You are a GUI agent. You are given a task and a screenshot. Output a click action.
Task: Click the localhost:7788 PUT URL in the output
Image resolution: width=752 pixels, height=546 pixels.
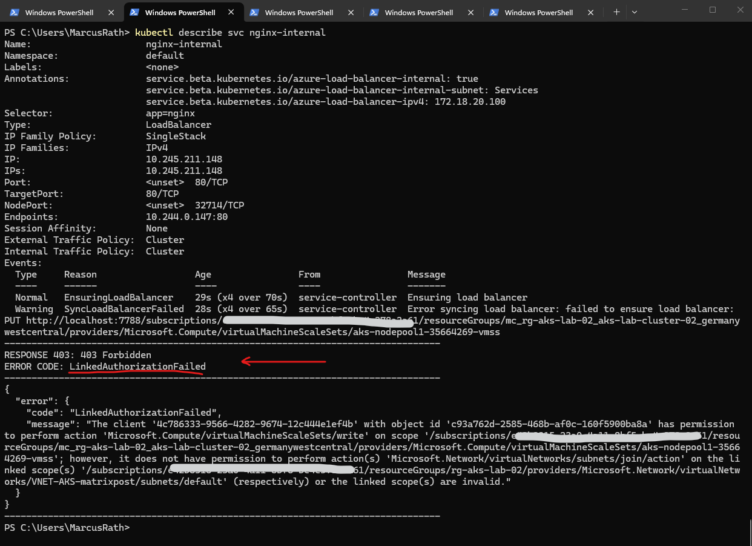tap(121, 321)
